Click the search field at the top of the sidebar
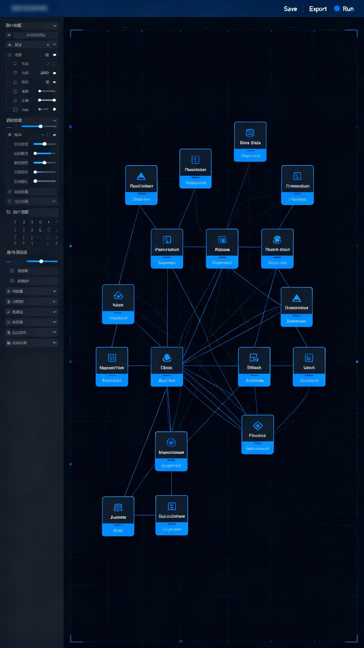The image size is (364, 648). tap(36, 35)
